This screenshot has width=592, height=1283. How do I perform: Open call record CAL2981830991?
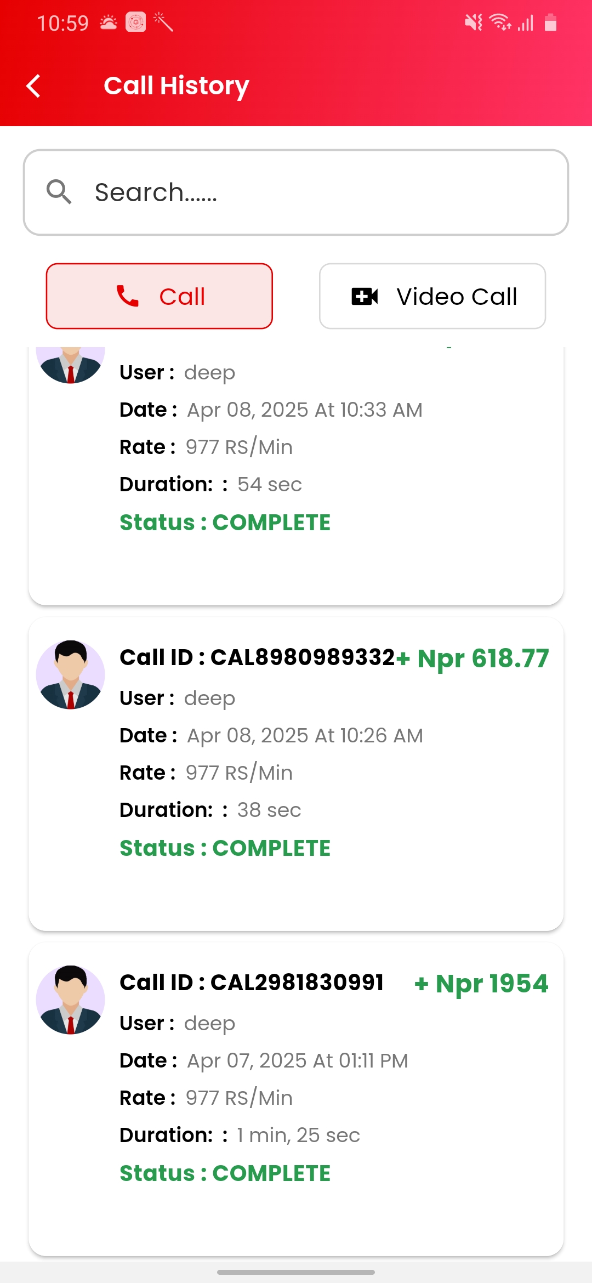tap(296, 1098)
